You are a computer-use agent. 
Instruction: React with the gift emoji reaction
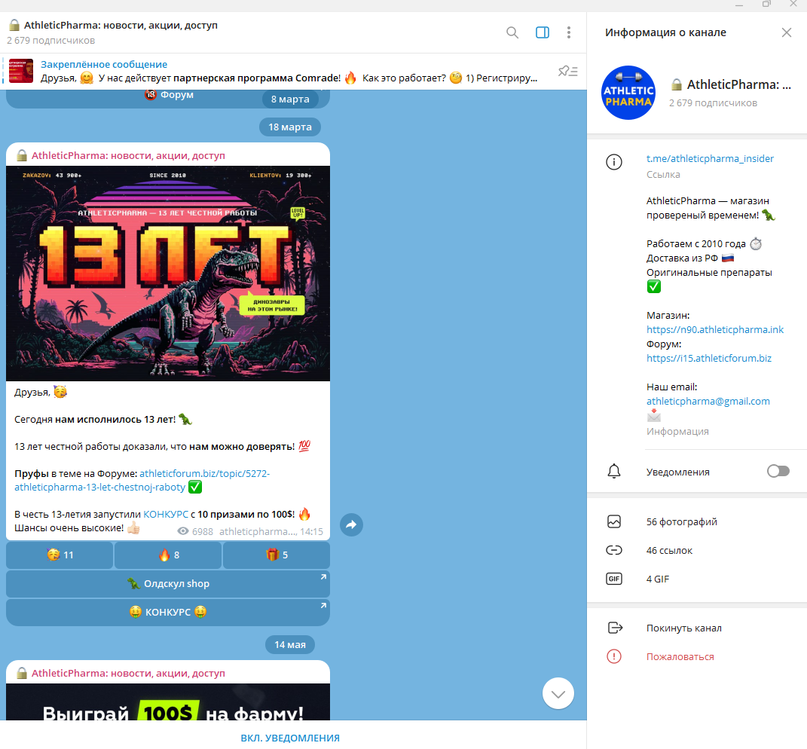(x=277, y=555)
